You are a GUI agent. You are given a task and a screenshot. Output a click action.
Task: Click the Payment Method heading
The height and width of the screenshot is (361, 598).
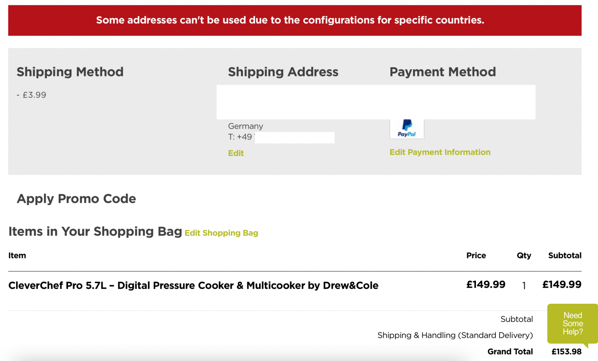coord(442,72)
